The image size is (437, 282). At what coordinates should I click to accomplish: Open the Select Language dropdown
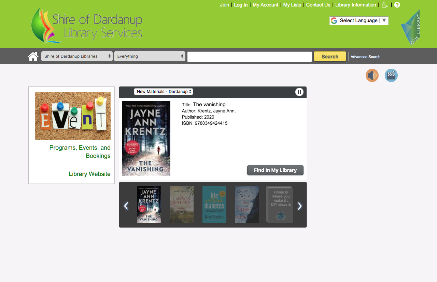click(359, 21)
